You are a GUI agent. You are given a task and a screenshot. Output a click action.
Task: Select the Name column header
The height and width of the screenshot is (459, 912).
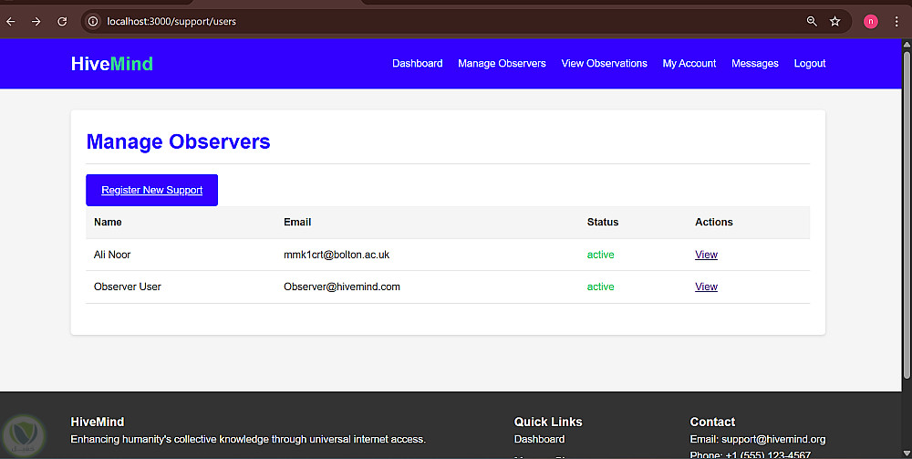coord(108,223)
